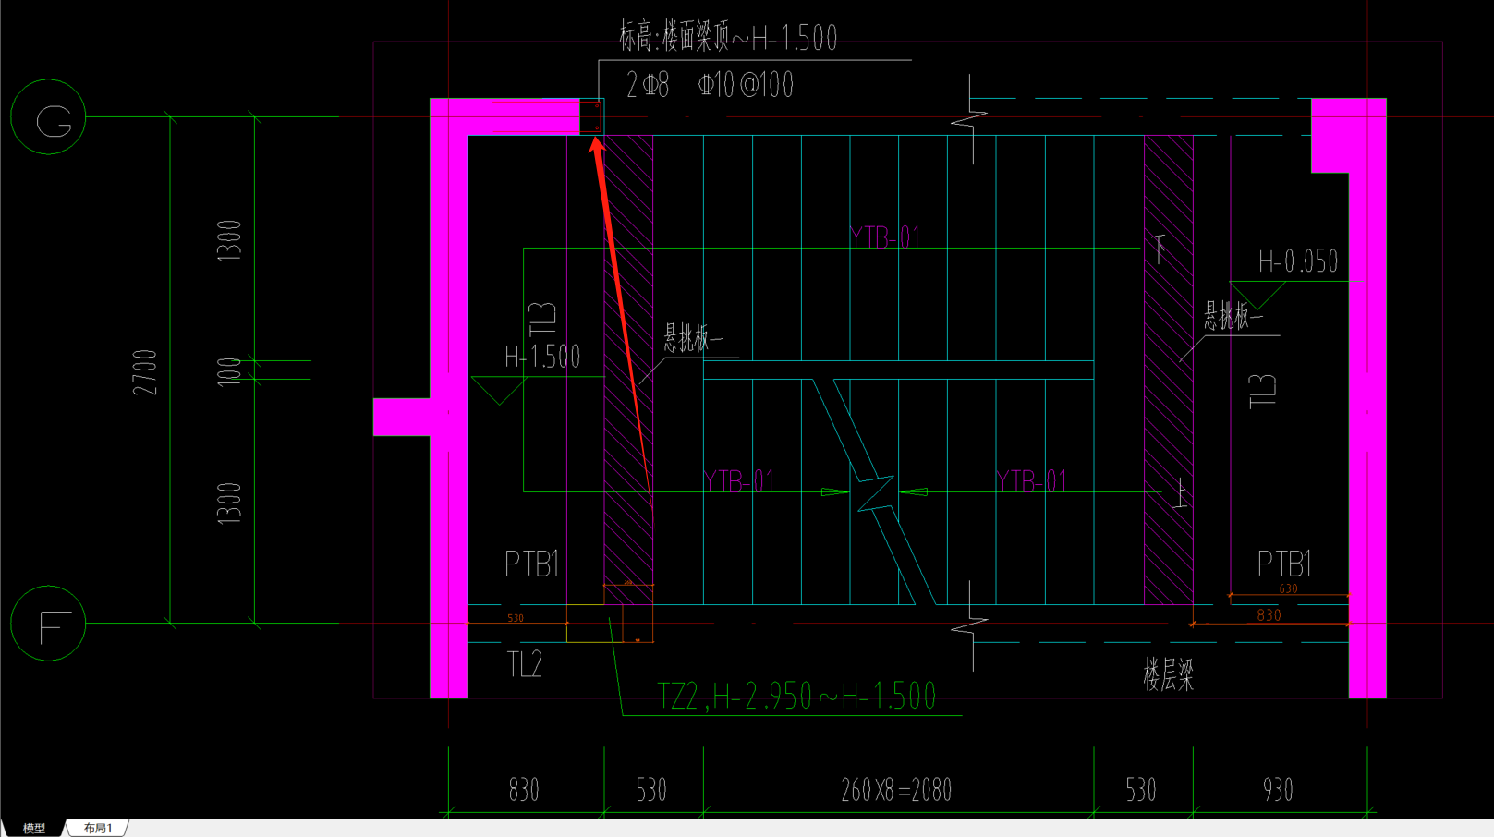The height and width of the screenshot is (837, 1494).
Task: Click the TL3 label next to H-1.500
Action: tap(543, 318)
